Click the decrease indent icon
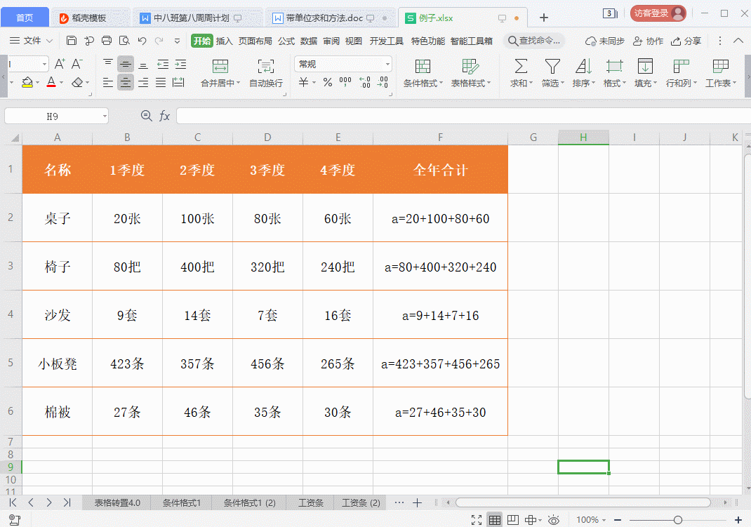Screen dimensions: 751x527 (163, 64)
